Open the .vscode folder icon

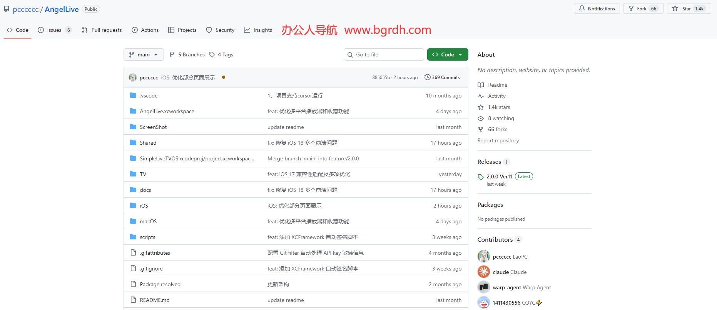(133, 95)
